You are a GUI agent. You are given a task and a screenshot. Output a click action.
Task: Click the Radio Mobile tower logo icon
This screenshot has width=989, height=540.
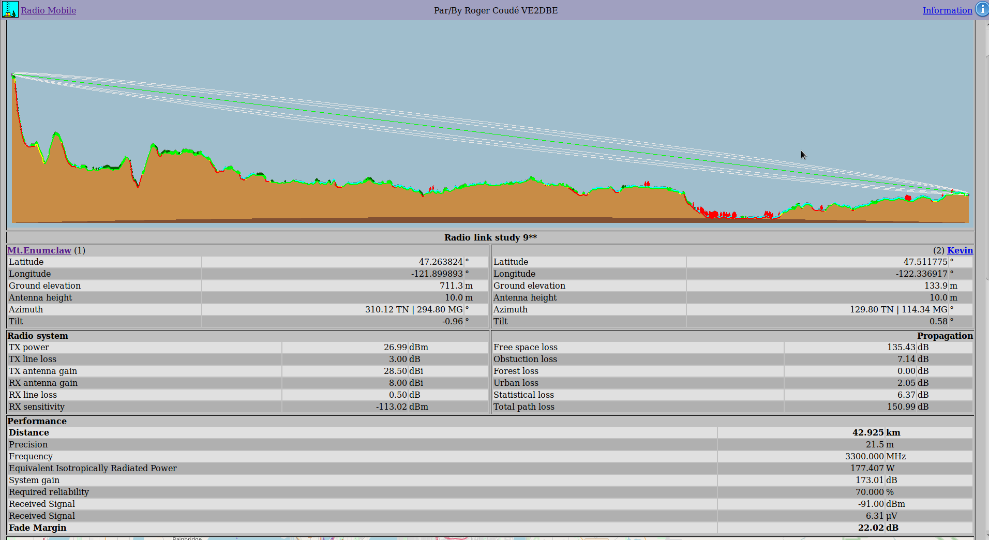click(10, 9)
